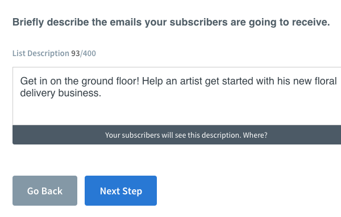The image size is (341, 217).
Task: Click the Next Step button
Action: [120, 190]
